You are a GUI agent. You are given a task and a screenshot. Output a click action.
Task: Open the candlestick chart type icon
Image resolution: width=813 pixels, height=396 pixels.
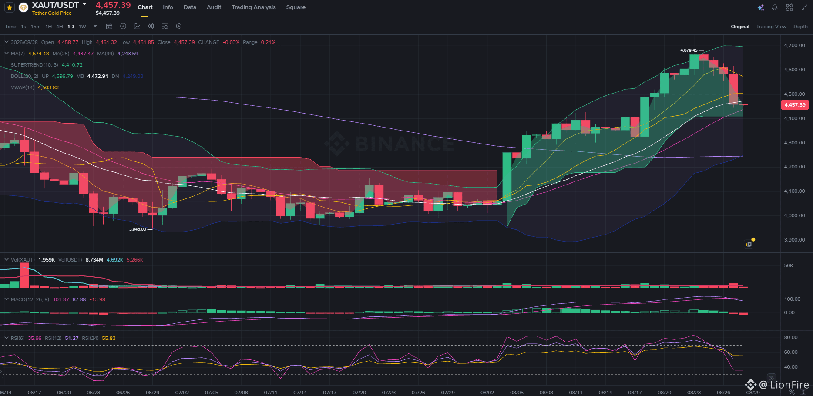click(151, 27)
